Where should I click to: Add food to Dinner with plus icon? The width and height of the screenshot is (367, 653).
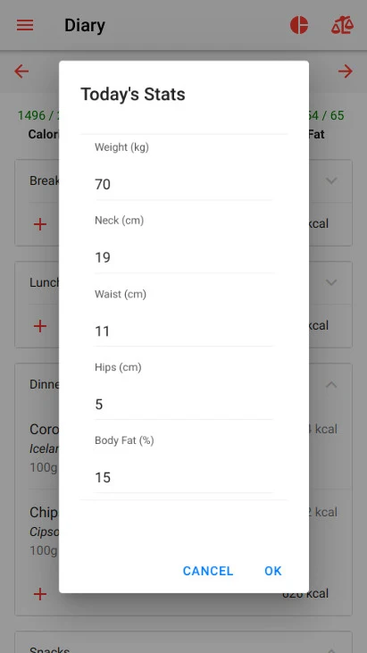coord(40,594)
